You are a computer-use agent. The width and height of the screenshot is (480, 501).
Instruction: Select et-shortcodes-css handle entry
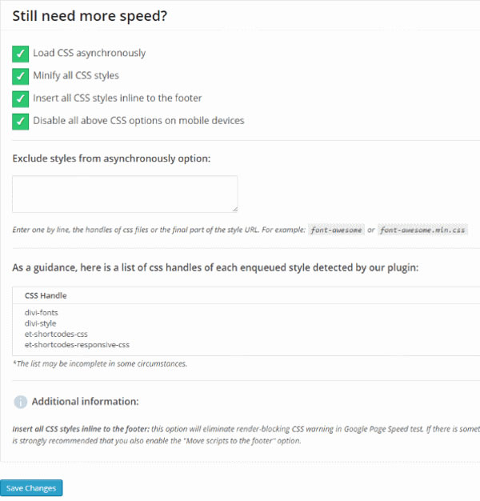point(56,334)
